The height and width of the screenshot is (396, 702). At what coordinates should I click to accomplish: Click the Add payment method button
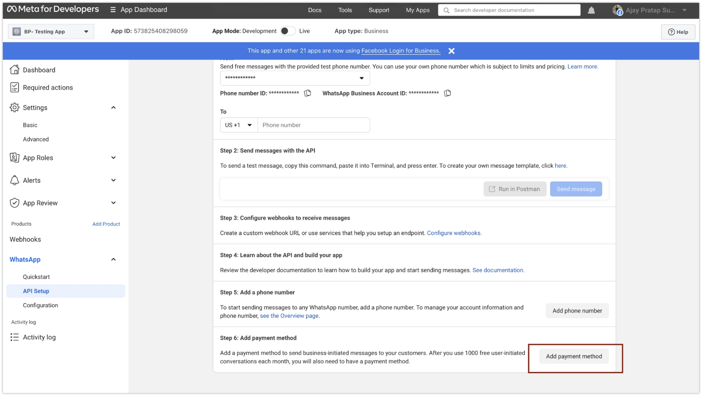pyautogui.click(x=574, y=356)
